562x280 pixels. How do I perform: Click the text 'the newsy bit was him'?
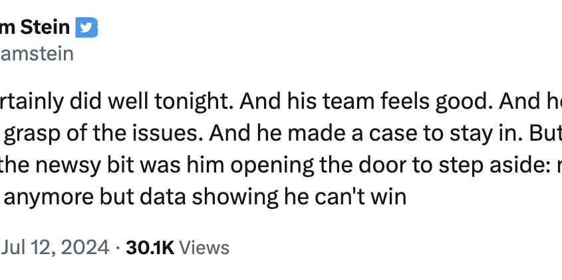point(112,165)
